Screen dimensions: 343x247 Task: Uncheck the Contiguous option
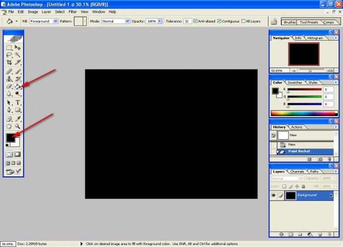point(220,22)
